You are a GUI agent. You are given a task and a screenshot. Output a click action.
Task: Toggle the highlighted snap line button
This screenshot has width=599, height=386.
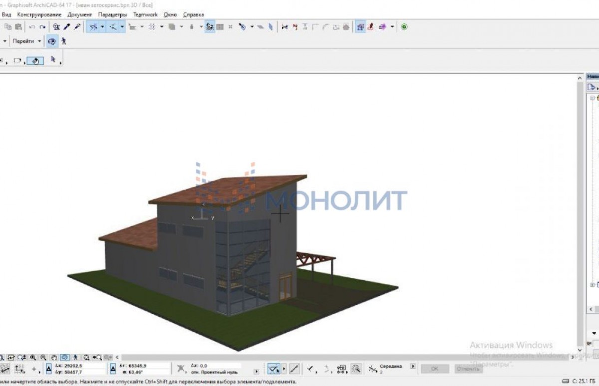pos(273,369)
